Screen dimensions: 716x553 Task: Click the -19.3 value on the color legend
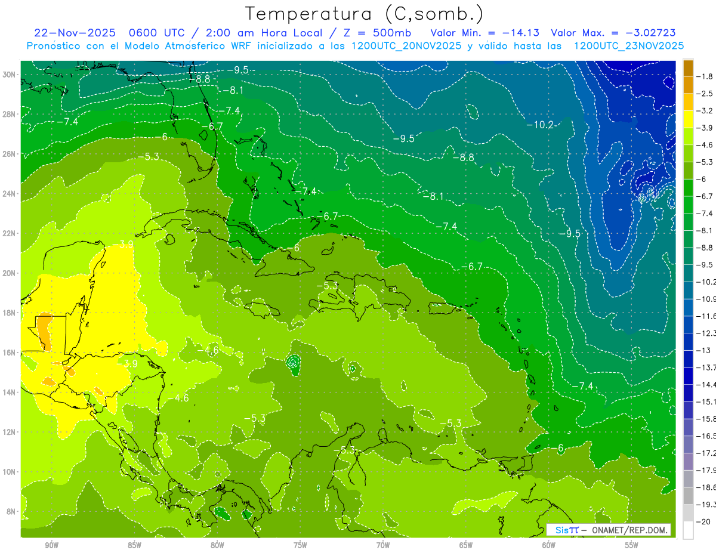(x=706, y=505)
